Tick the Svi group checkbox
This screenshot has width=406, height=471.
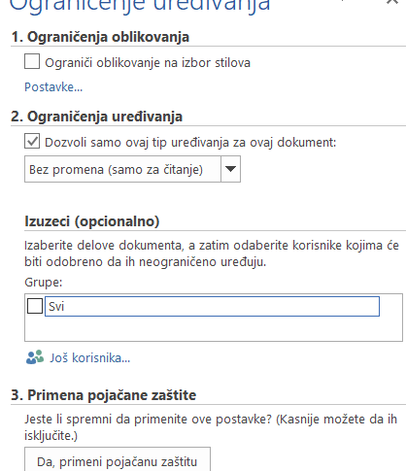coord(35,306)
